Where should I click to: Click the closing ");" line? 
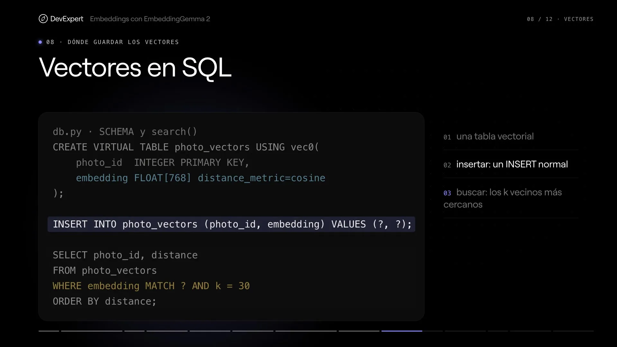click(x=58, y=193)
